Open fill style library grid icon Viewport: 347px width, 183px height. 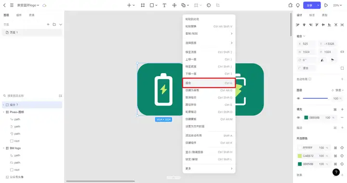[335, 109]
